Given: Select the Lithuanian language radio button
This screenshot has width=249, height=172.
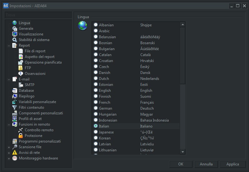Looking at the screenshot, I should point(96,150).
